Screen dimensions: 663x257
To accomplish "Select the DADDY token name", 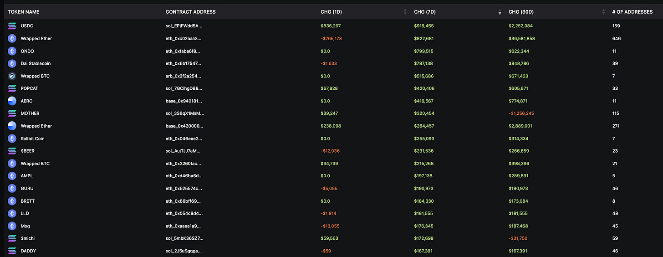I will (x=28, y=251).
